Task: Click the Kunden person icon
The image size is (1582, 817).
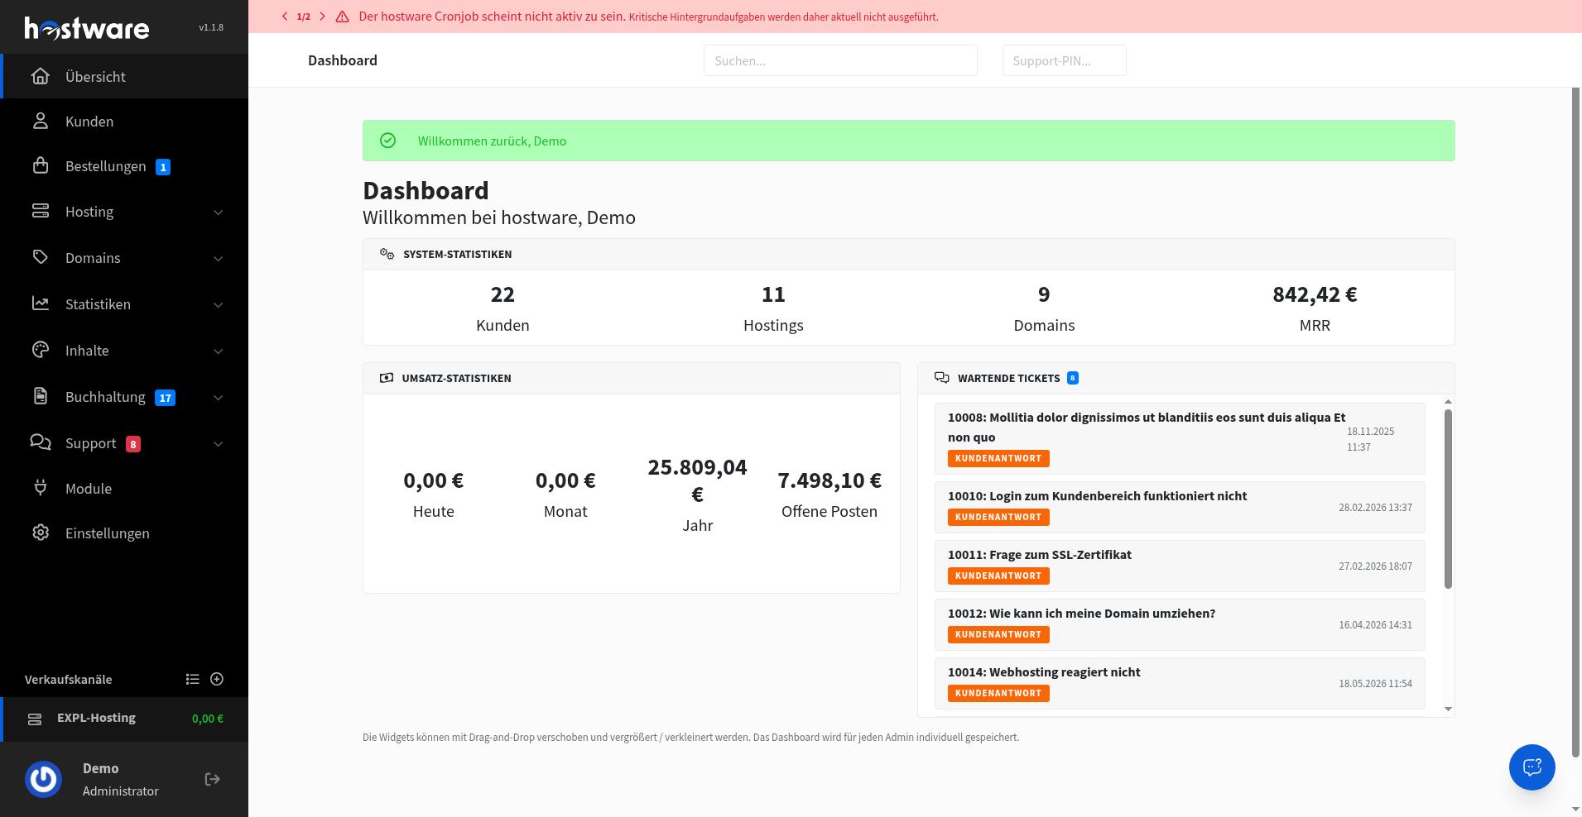Action: pyautogui.click(x=41, y=121)
